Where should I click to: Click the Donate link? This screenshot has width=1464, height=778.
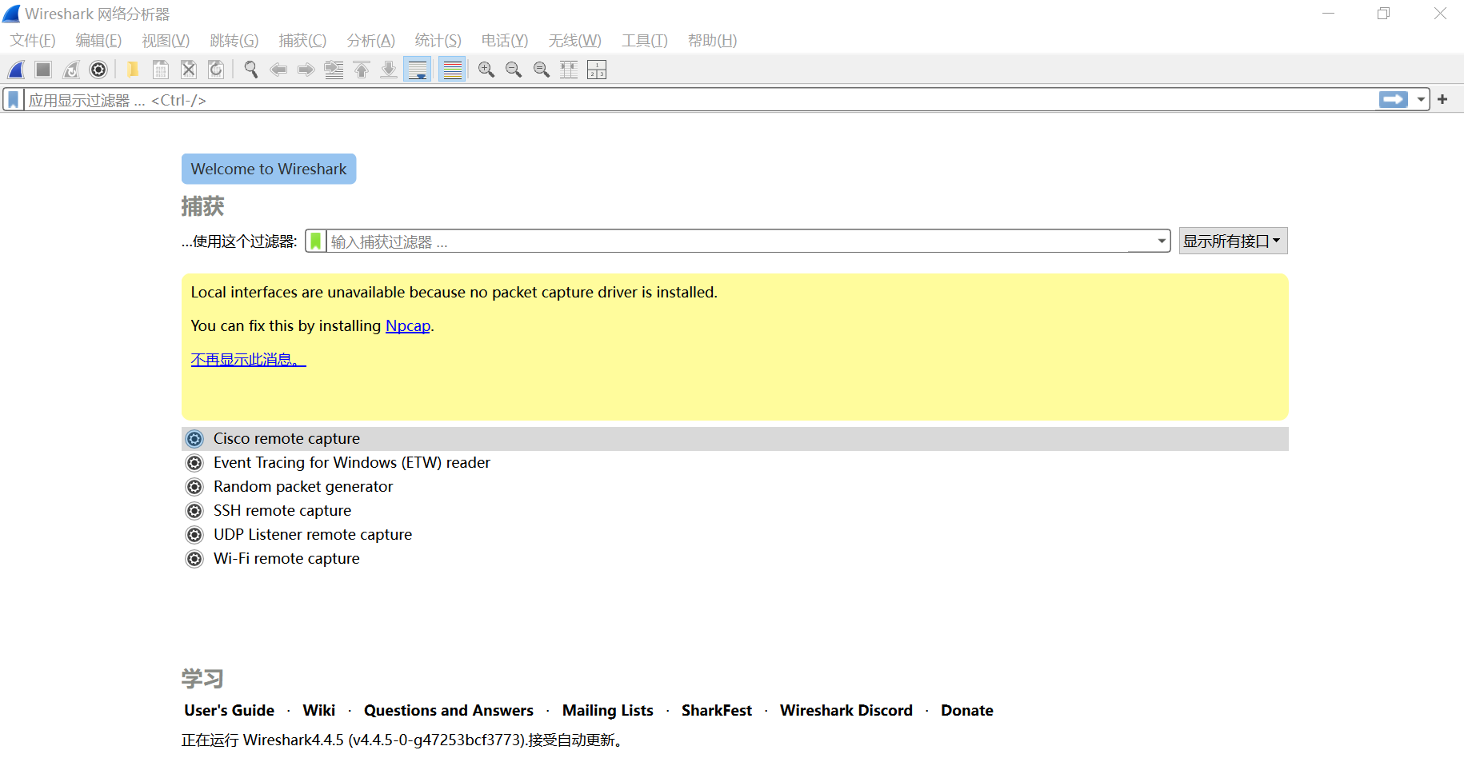pyautogui.click(x=967, y=711)
